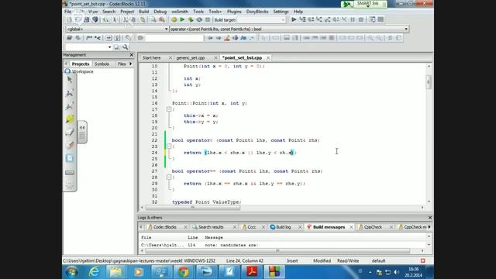The width and height of the screenshot is (496, 279).
Task: Create a new file from the toolbar
Action: pos(69,19)
